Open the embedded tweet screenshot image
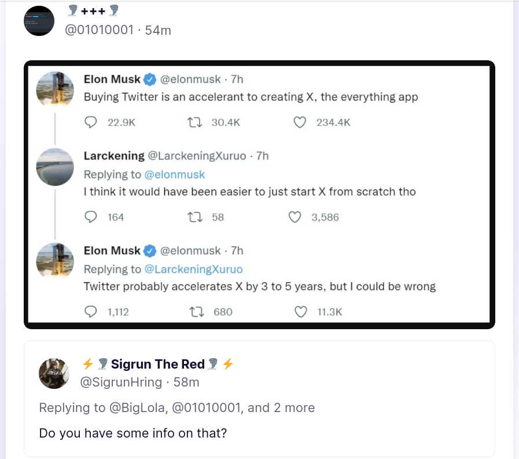The height and width of the screenshot is (459, 519). [259, 194]
